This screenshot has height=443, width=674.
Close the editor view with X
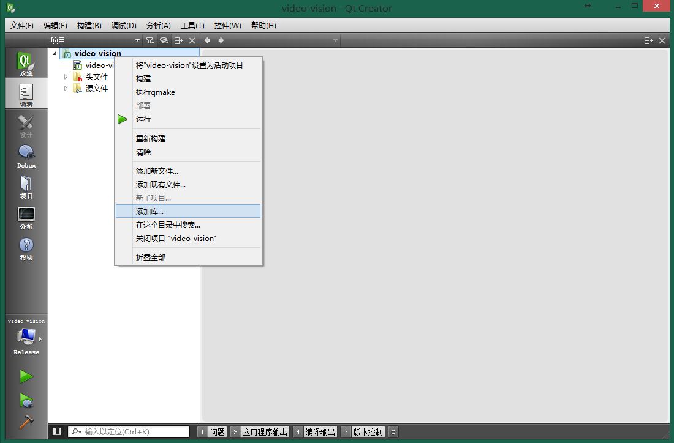pyautogui.click(x=662, y=41)
